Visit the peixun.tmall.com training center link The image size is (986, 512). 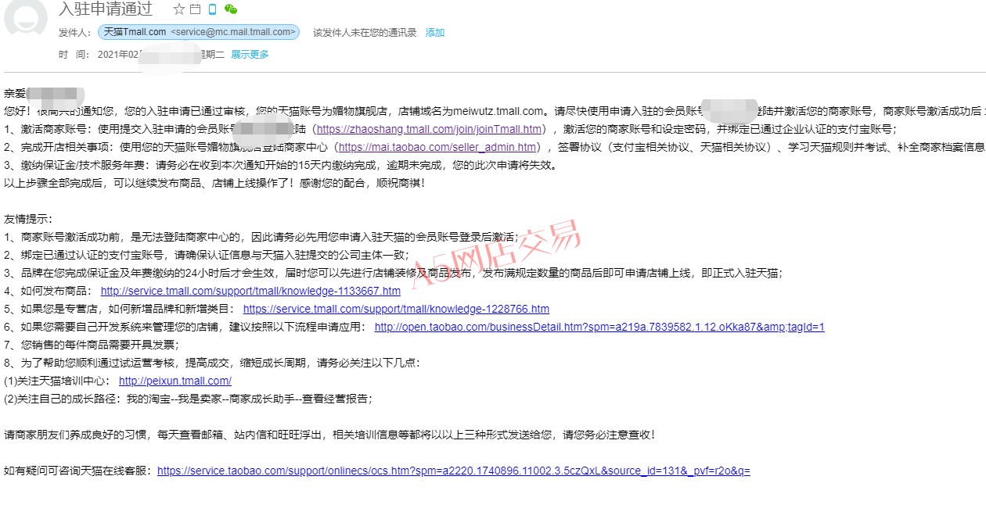[175, 381]
